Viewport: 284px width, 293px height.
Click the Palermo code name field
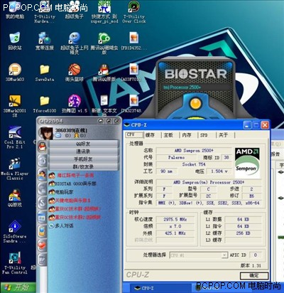point(177,157)
